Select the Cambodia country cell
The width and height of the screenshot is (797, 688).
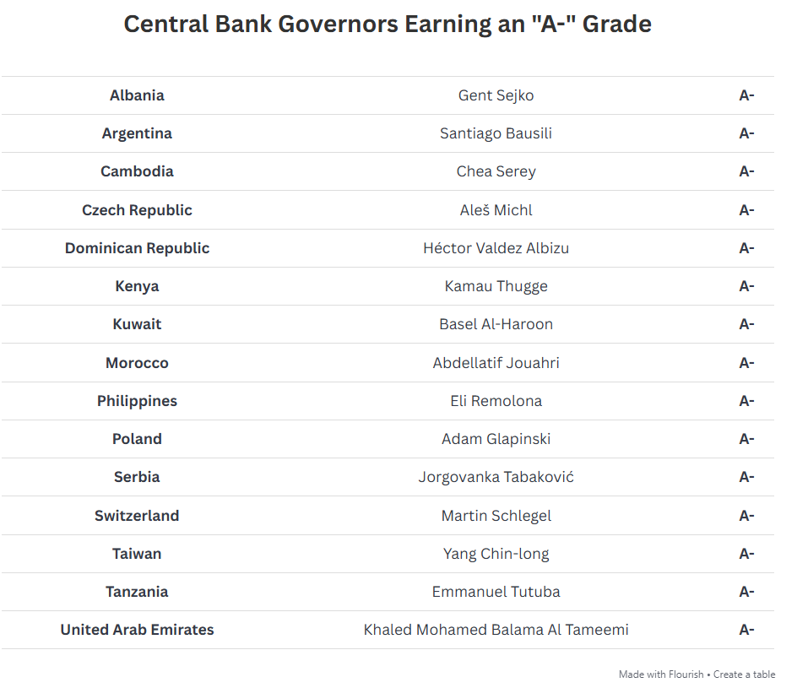tap(137, 171)
